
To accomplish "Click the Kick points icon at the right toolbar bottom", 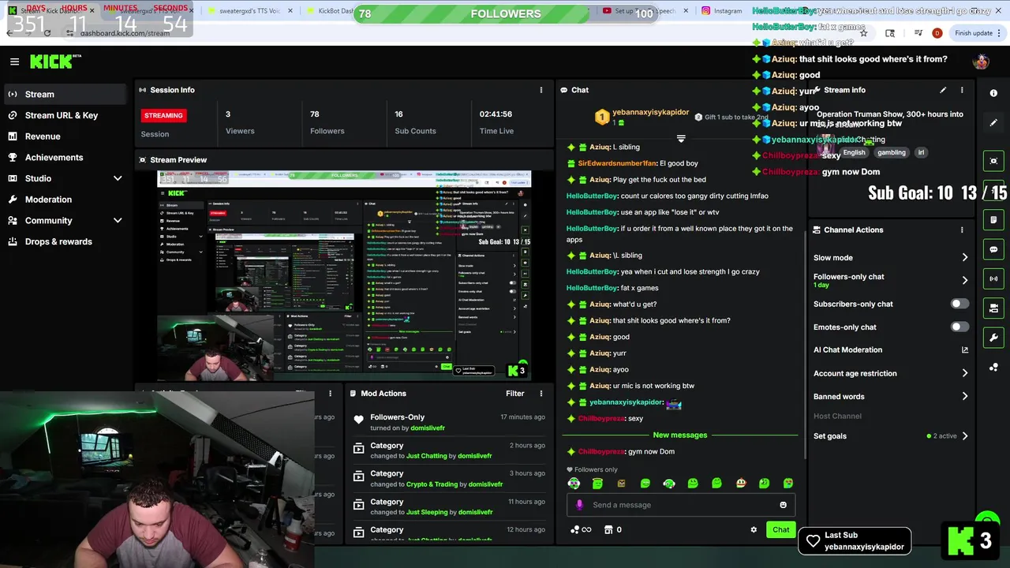I will [993, 368].
